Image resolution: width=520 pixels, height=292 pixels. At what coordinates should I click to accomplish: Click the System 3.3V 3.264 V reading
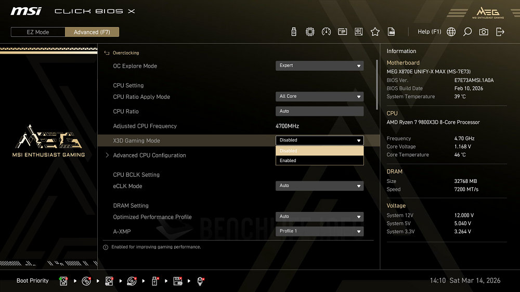tap(463, 232)
